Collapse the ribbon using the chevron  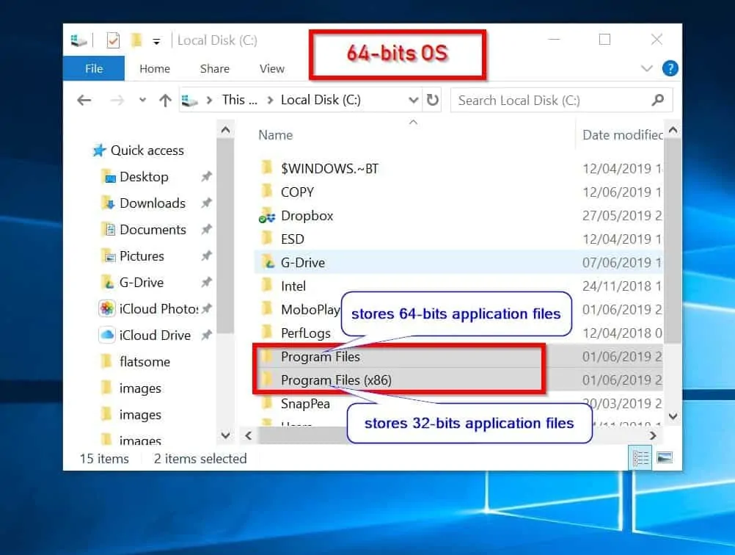pyautogui.click(x=648, y=68)
